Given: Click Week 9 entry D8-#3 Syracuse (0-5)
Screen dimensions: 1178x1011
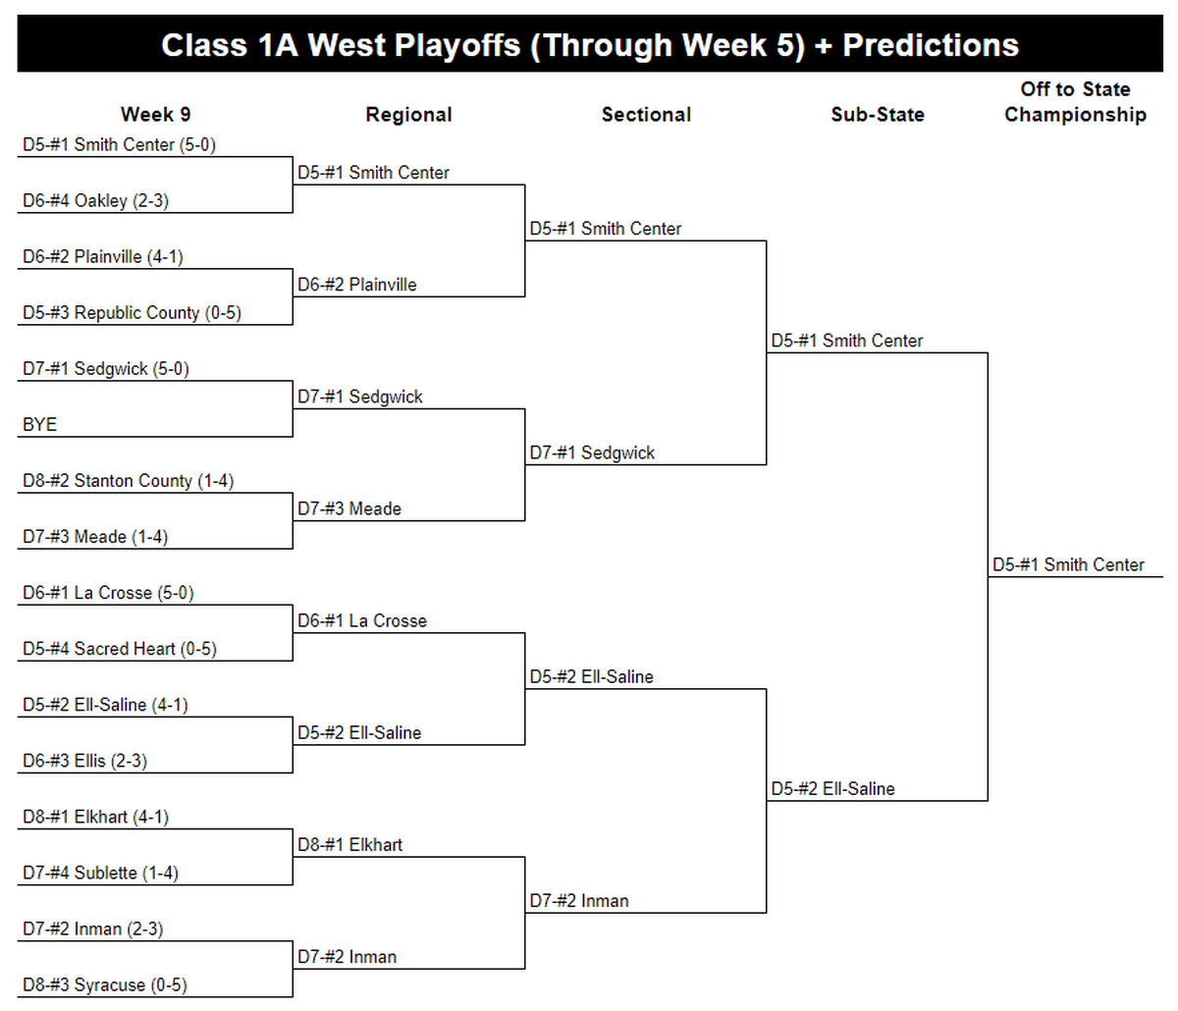Looking at the screenshot, I should point(105,985).
